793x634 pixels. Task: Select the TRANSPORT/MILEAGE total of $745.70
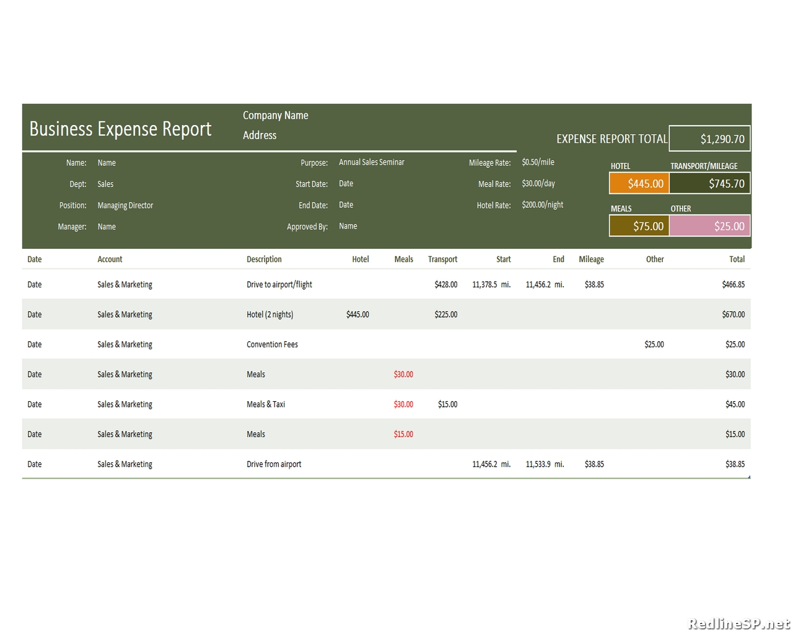coord(709,183)
